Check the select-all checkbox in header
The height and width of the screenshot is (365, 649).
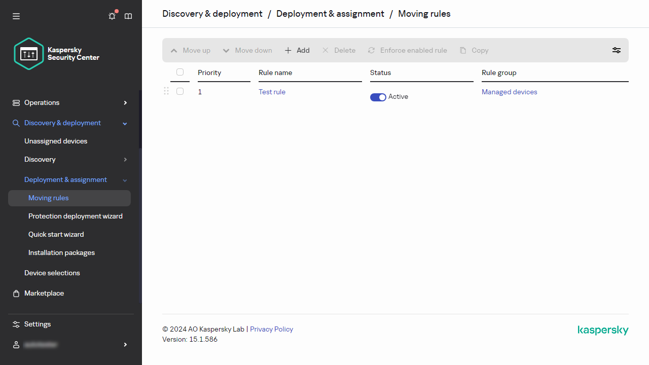point(180,72)
